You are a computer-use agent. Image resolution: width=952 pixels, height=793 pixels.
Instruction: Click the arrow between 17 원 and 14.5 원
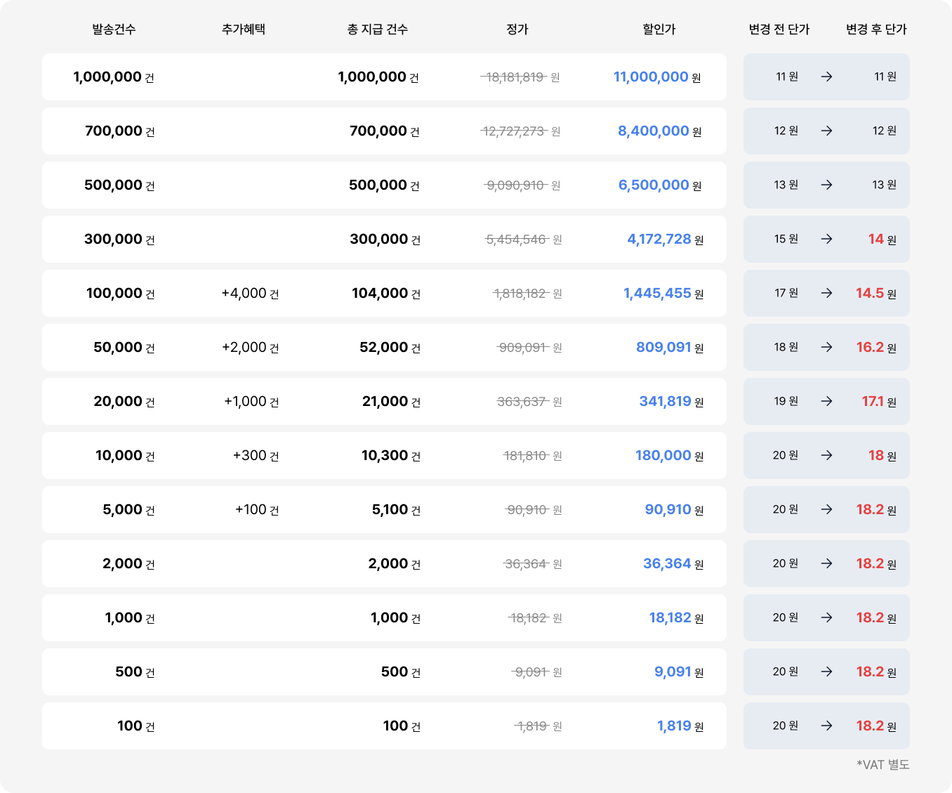826,293
